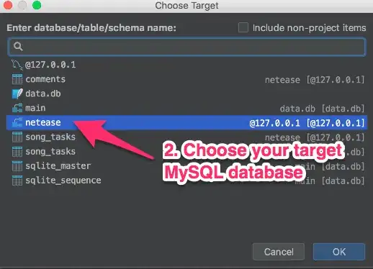
Task: Click the table icon of sqlite_sequence
Action: point(17,181)
